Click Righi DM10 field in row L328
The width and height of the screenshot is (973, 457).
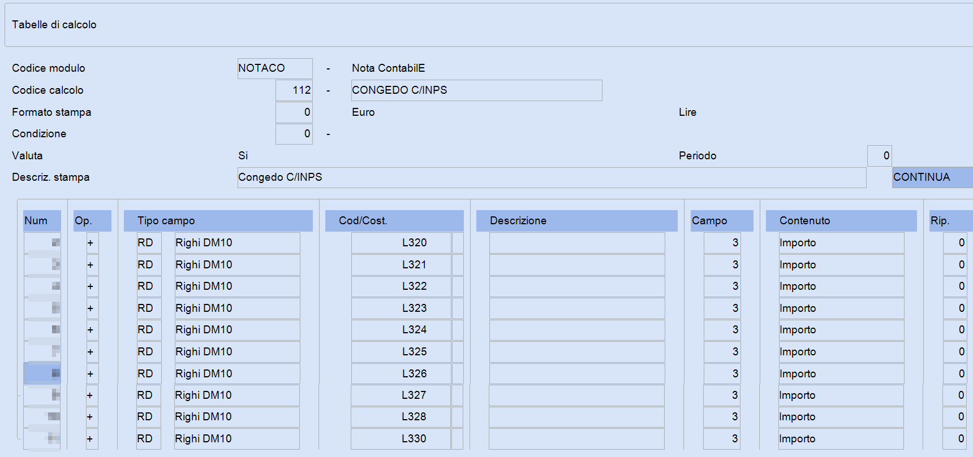[237, 417]
